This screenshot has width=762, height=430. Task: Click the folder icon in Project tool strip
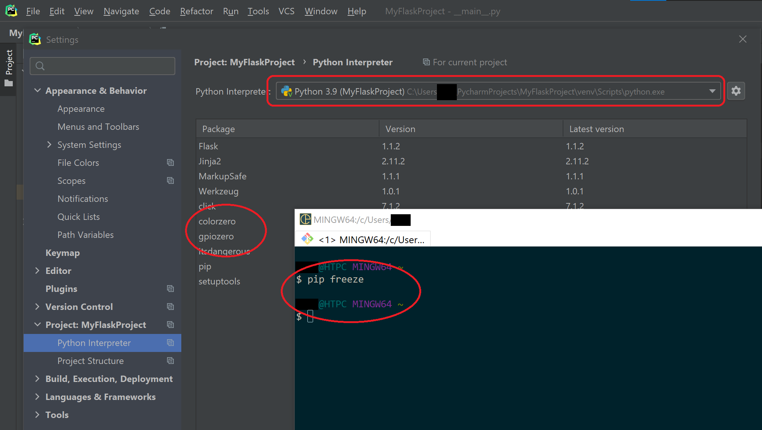point(9,83)
